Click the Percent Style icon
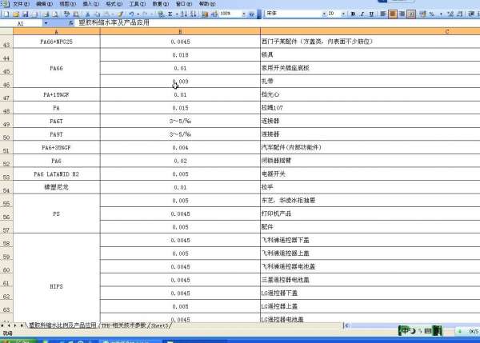Image resolution: width=480 pixels, height=343 pixels. [x=432, y=14]
